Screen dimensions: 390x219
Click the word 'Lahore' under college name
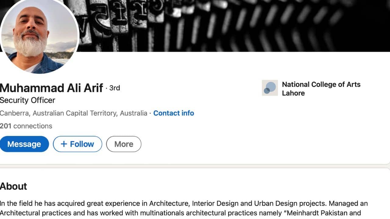pos(293,93)
